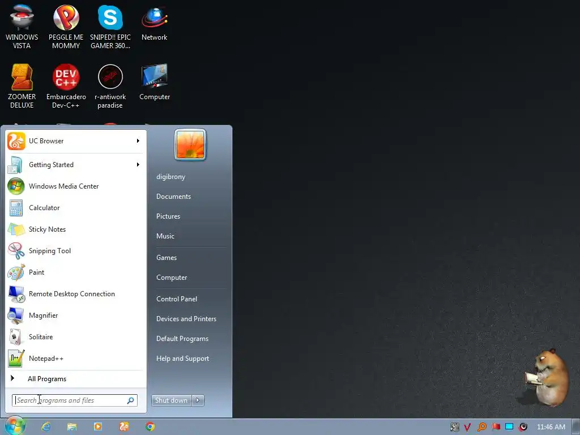Open Help and Support

click(x=183, y=359)
